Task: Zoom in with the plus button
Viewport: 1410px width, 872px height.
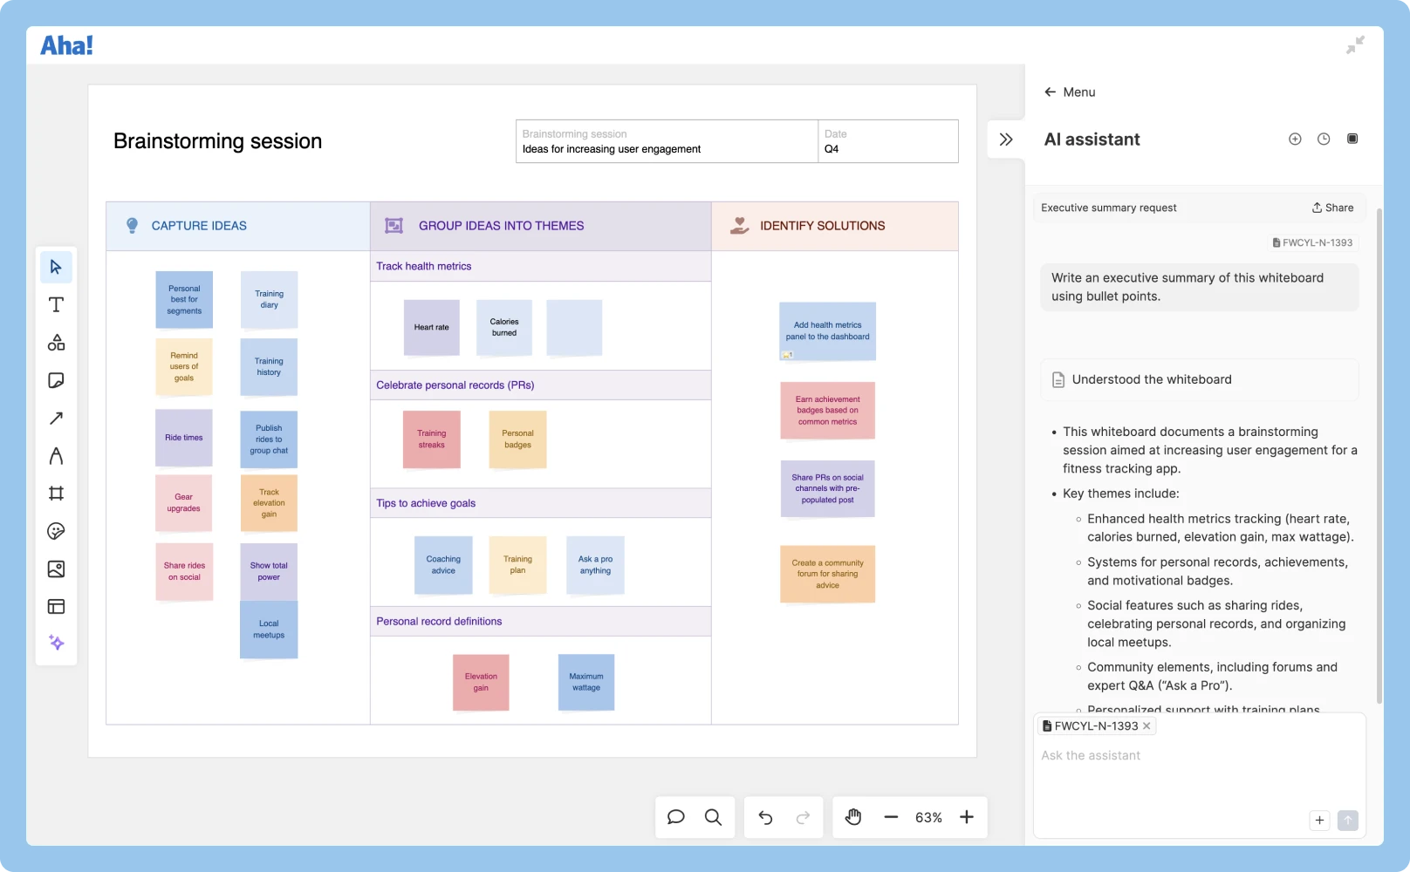Action: 967,817
